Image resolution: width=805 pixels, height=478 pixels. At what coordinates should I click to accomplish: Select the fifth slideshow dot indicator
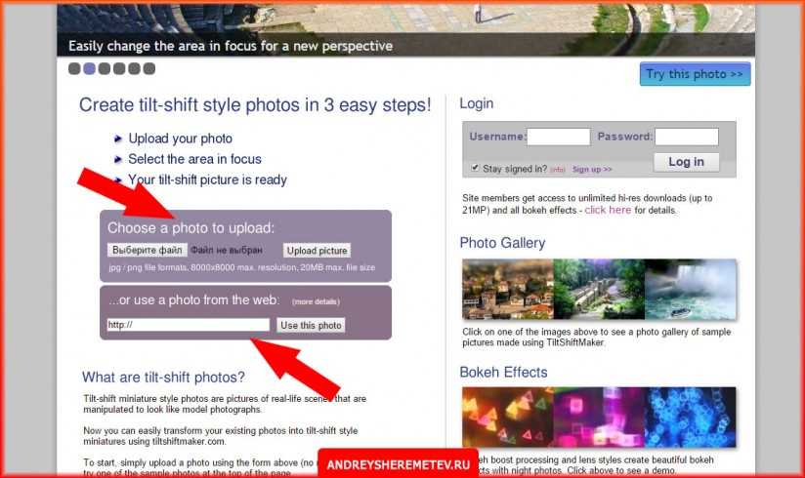[x=134, y=68]
